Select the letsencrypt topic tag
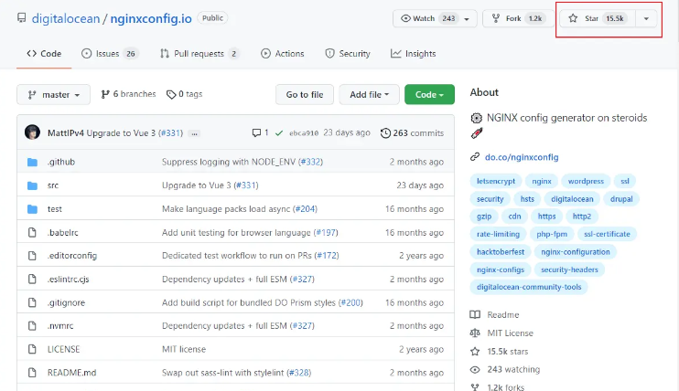679x391 pixels. 496,181
